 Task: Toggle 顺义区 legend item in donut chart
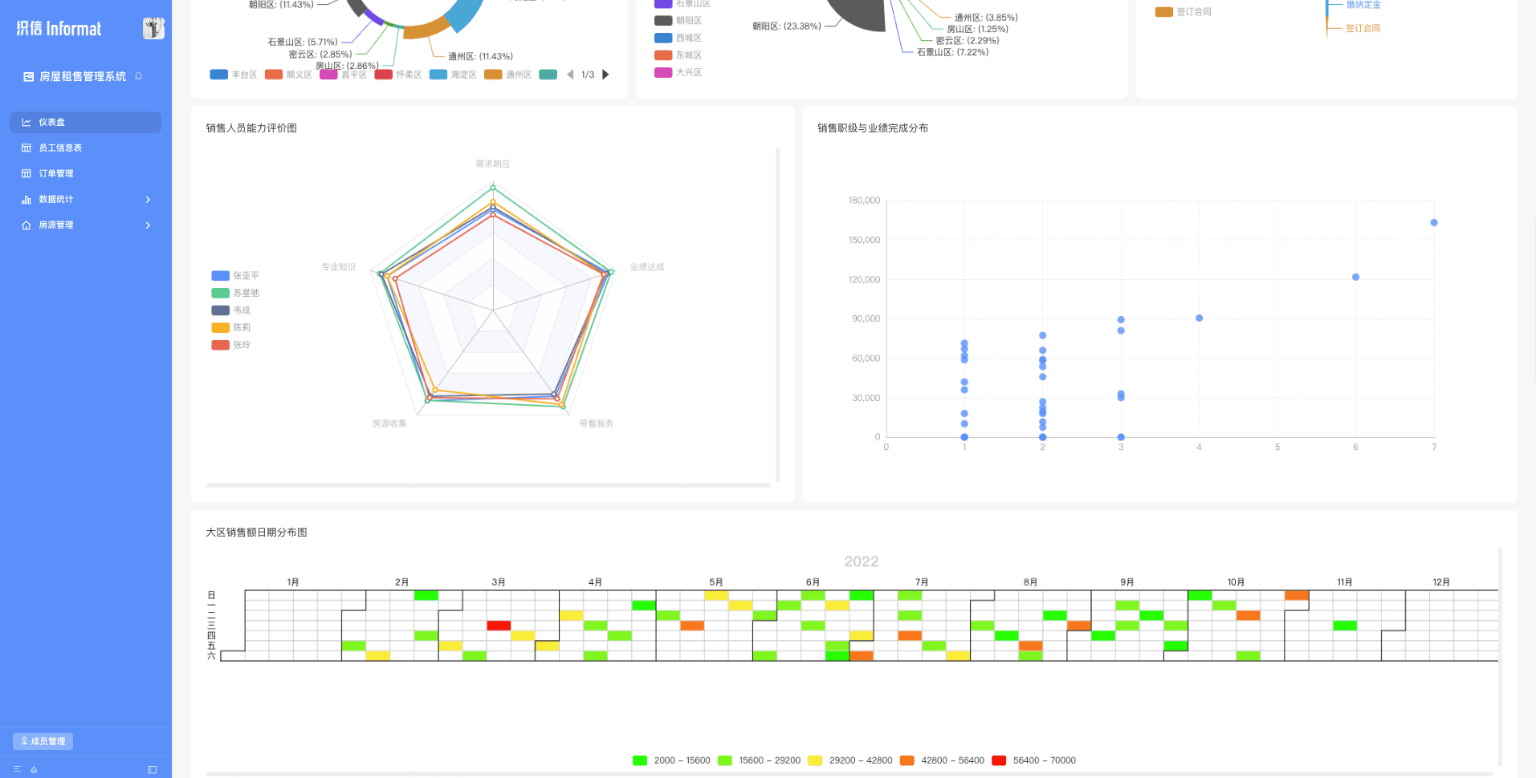288,75
